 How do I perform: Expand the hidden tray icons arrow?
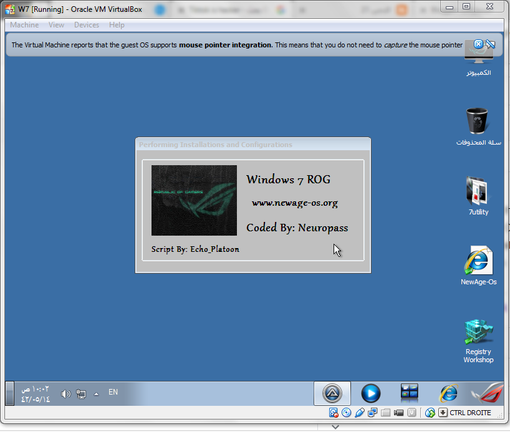tap(96, 394)
